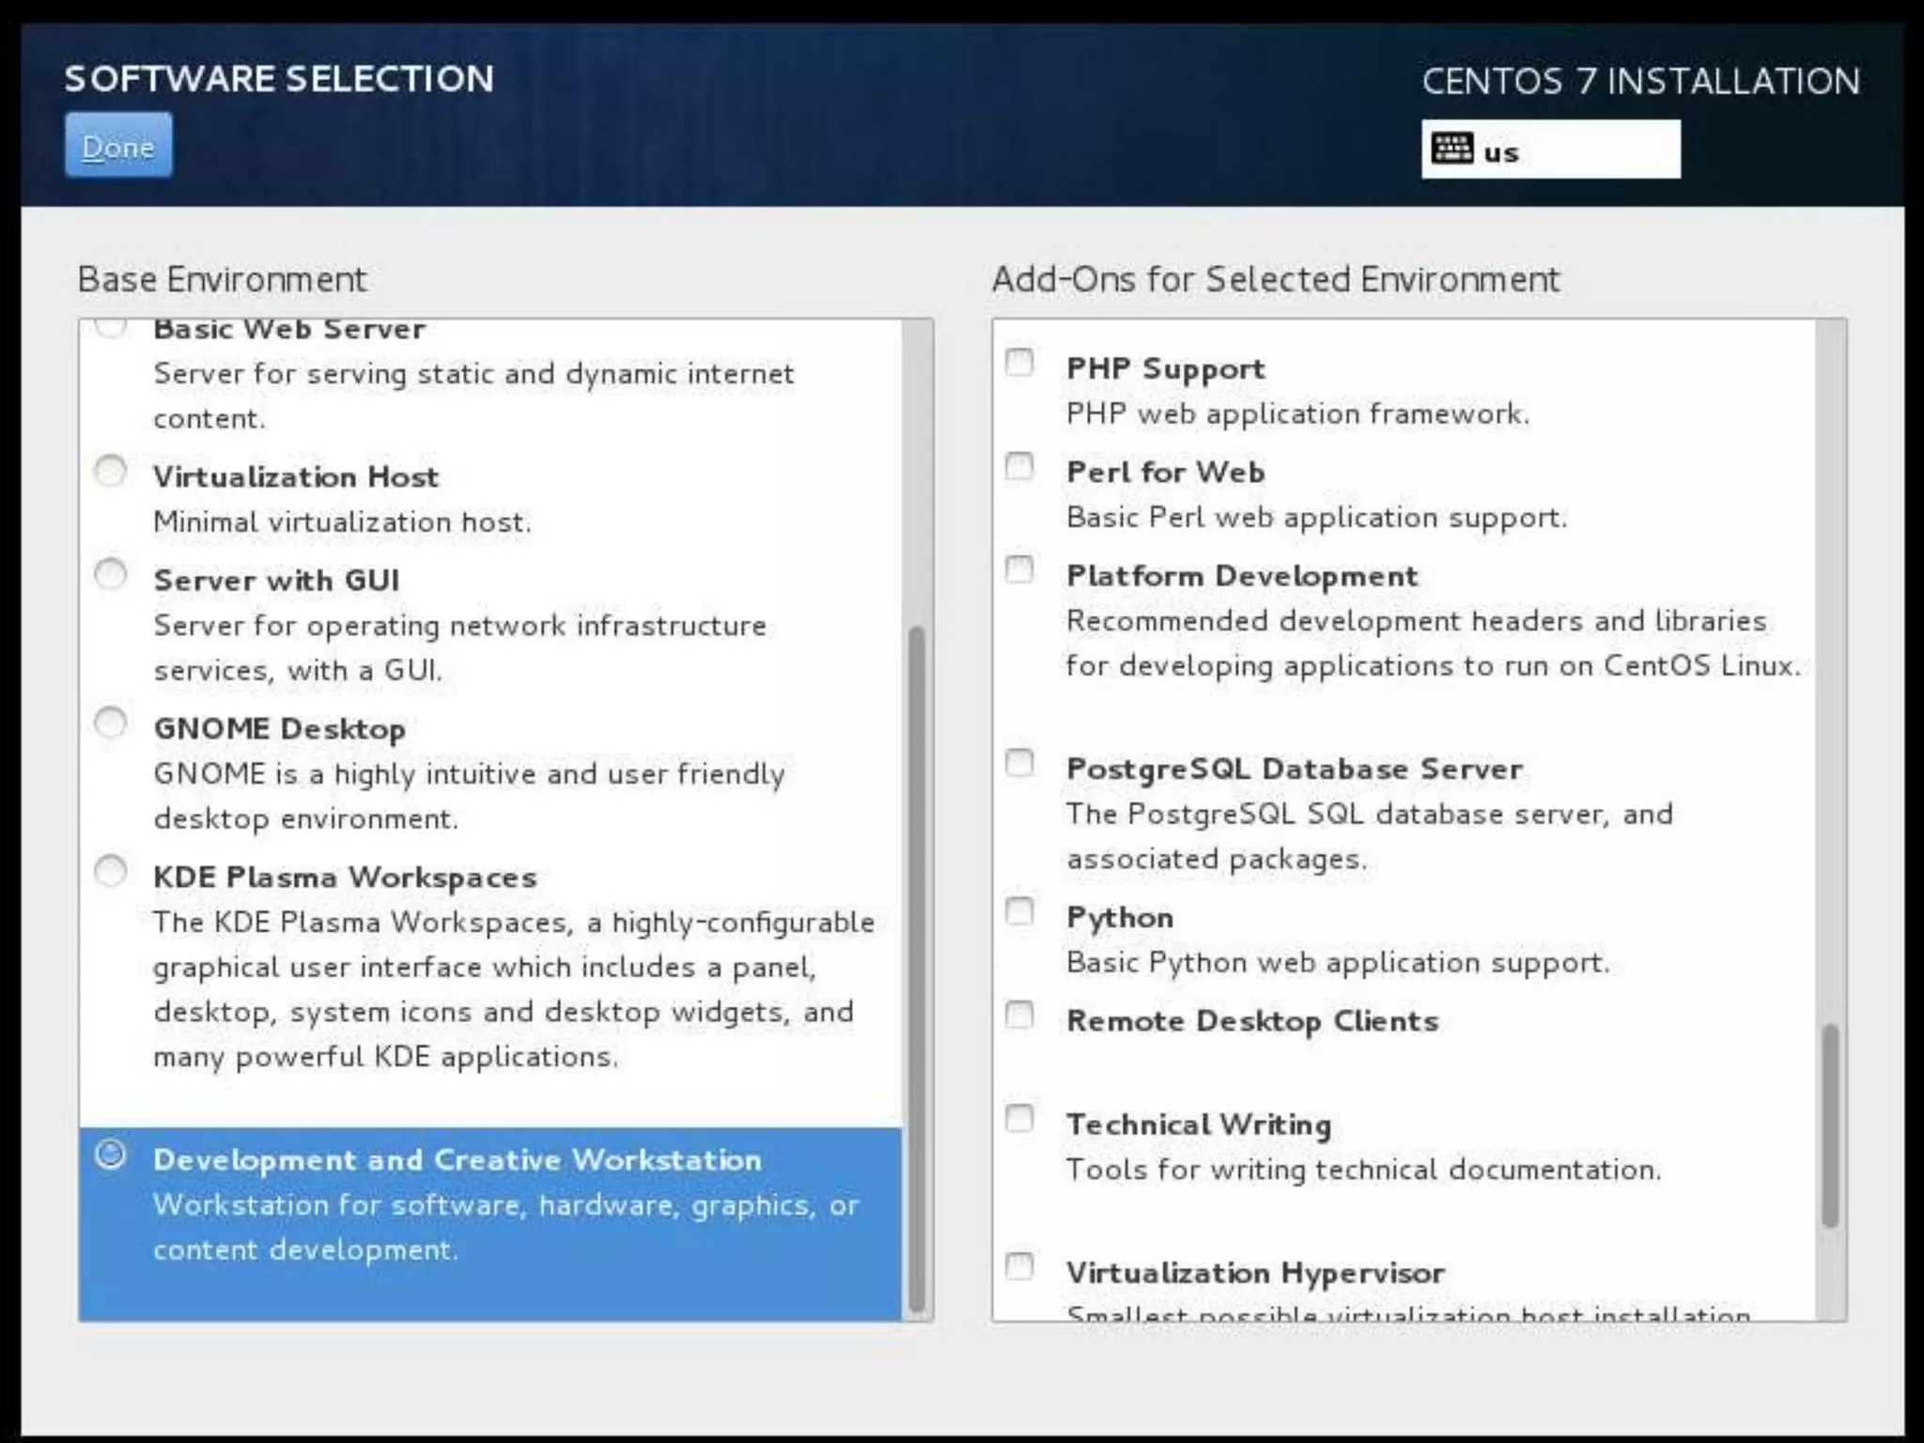Image resolution: width=1924 pixels, height=1443 pixels.
Task: Check the Perl for Web add-on
Action: 1019,467
